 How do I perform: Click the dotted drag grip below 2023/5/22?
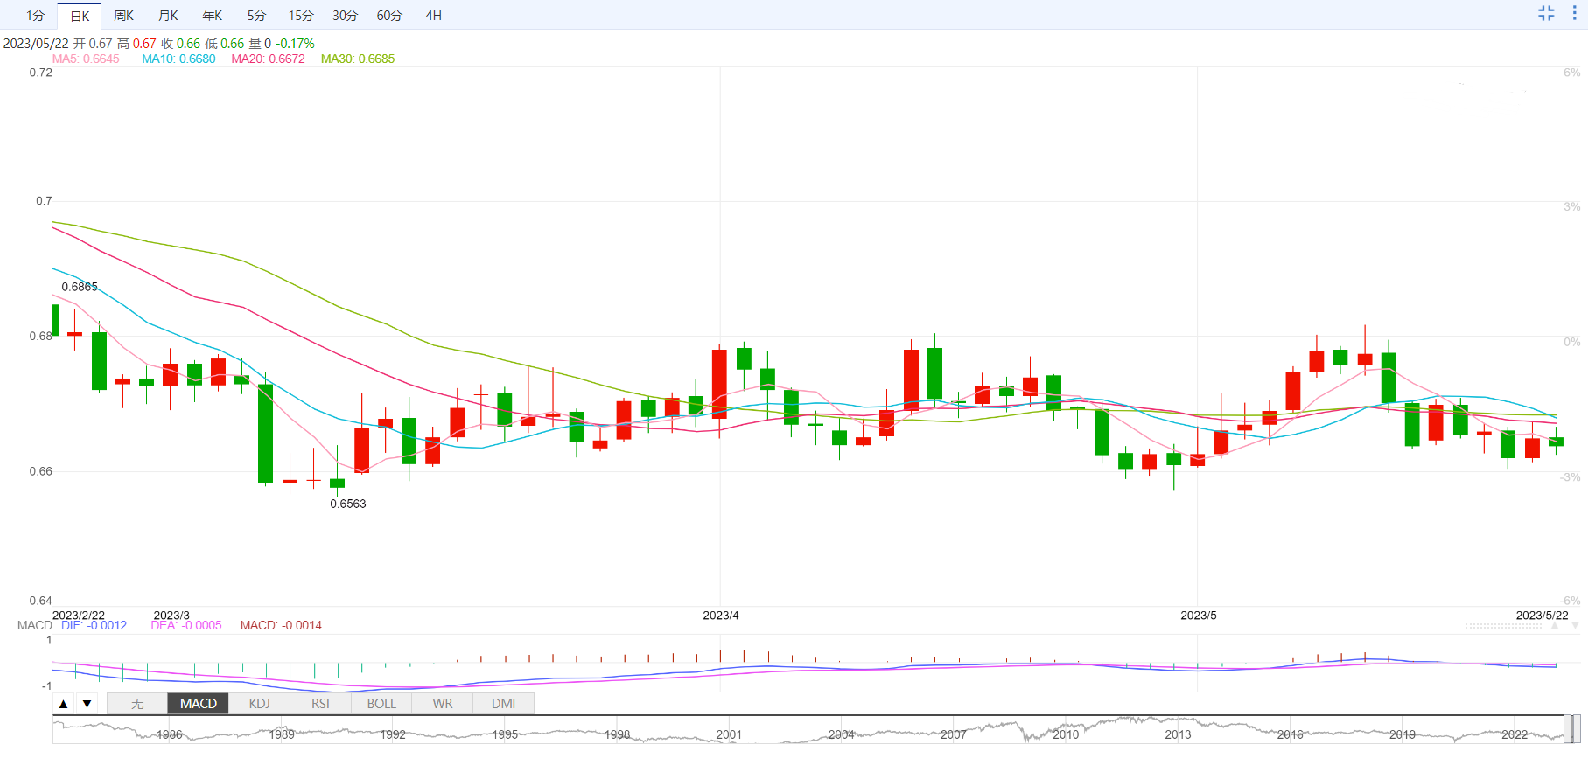click(x=1504, y=626)
